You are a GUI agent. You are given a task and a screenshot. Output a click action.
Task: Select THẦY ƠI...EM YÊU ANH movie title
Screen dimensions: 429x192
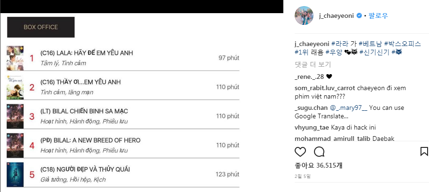click(81, 82)
